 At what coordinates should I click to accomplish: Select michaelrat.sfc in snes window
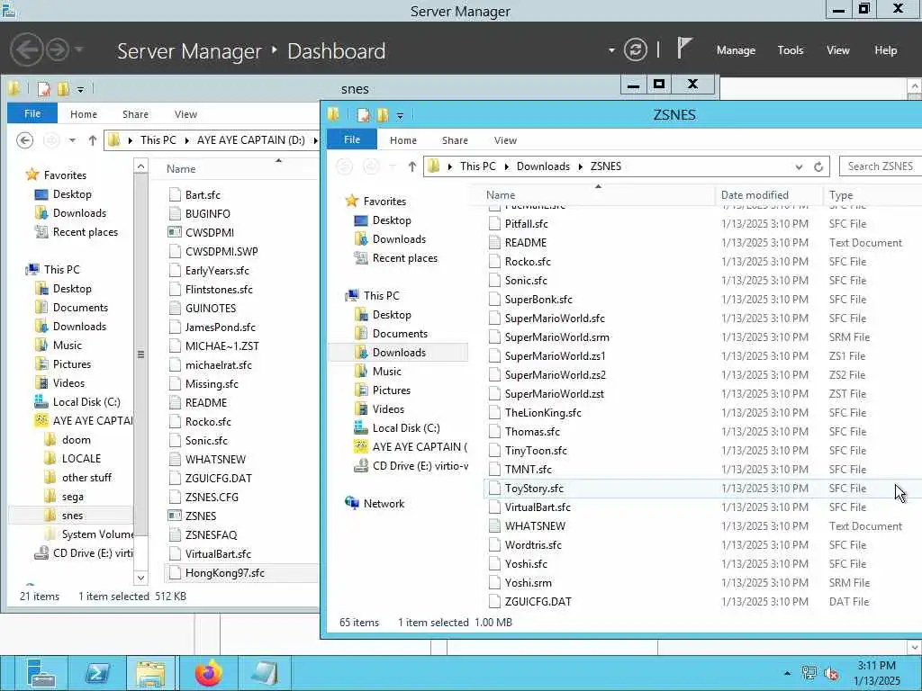tap(218, 365)
